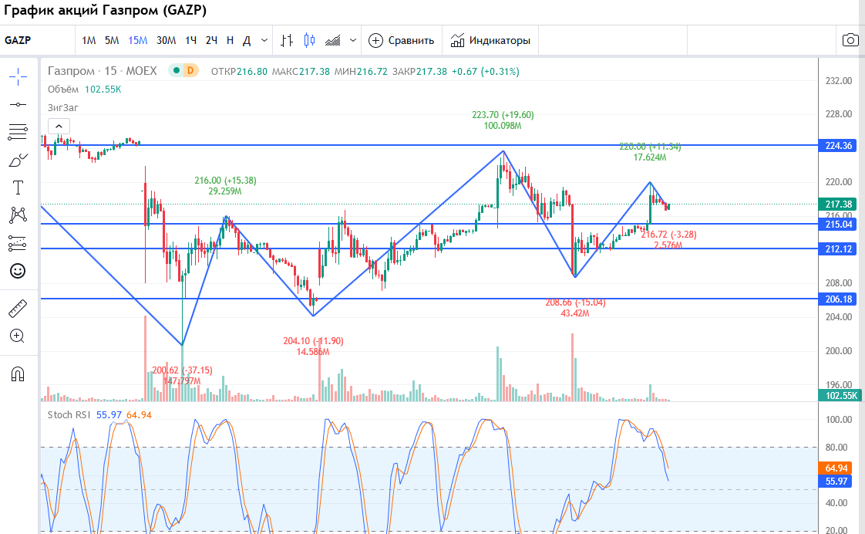This screenshot has height=534, width=865.
Task: Open the emoji icons tool
Action: (18, 271)
